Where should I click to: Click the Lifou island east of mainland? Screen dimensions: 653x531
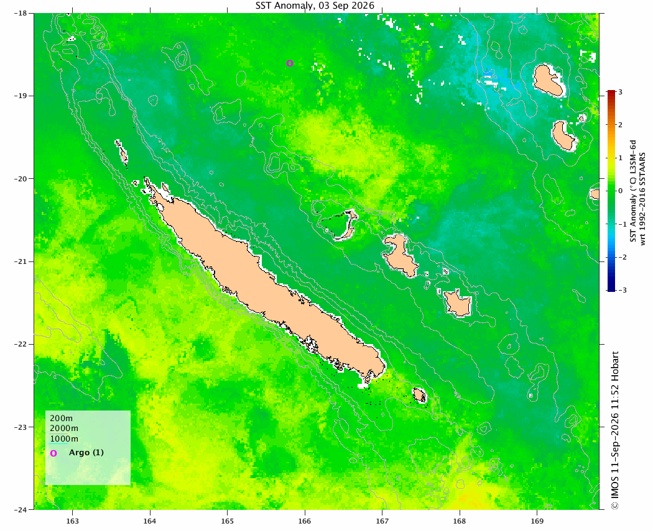[x=399, y=255]
